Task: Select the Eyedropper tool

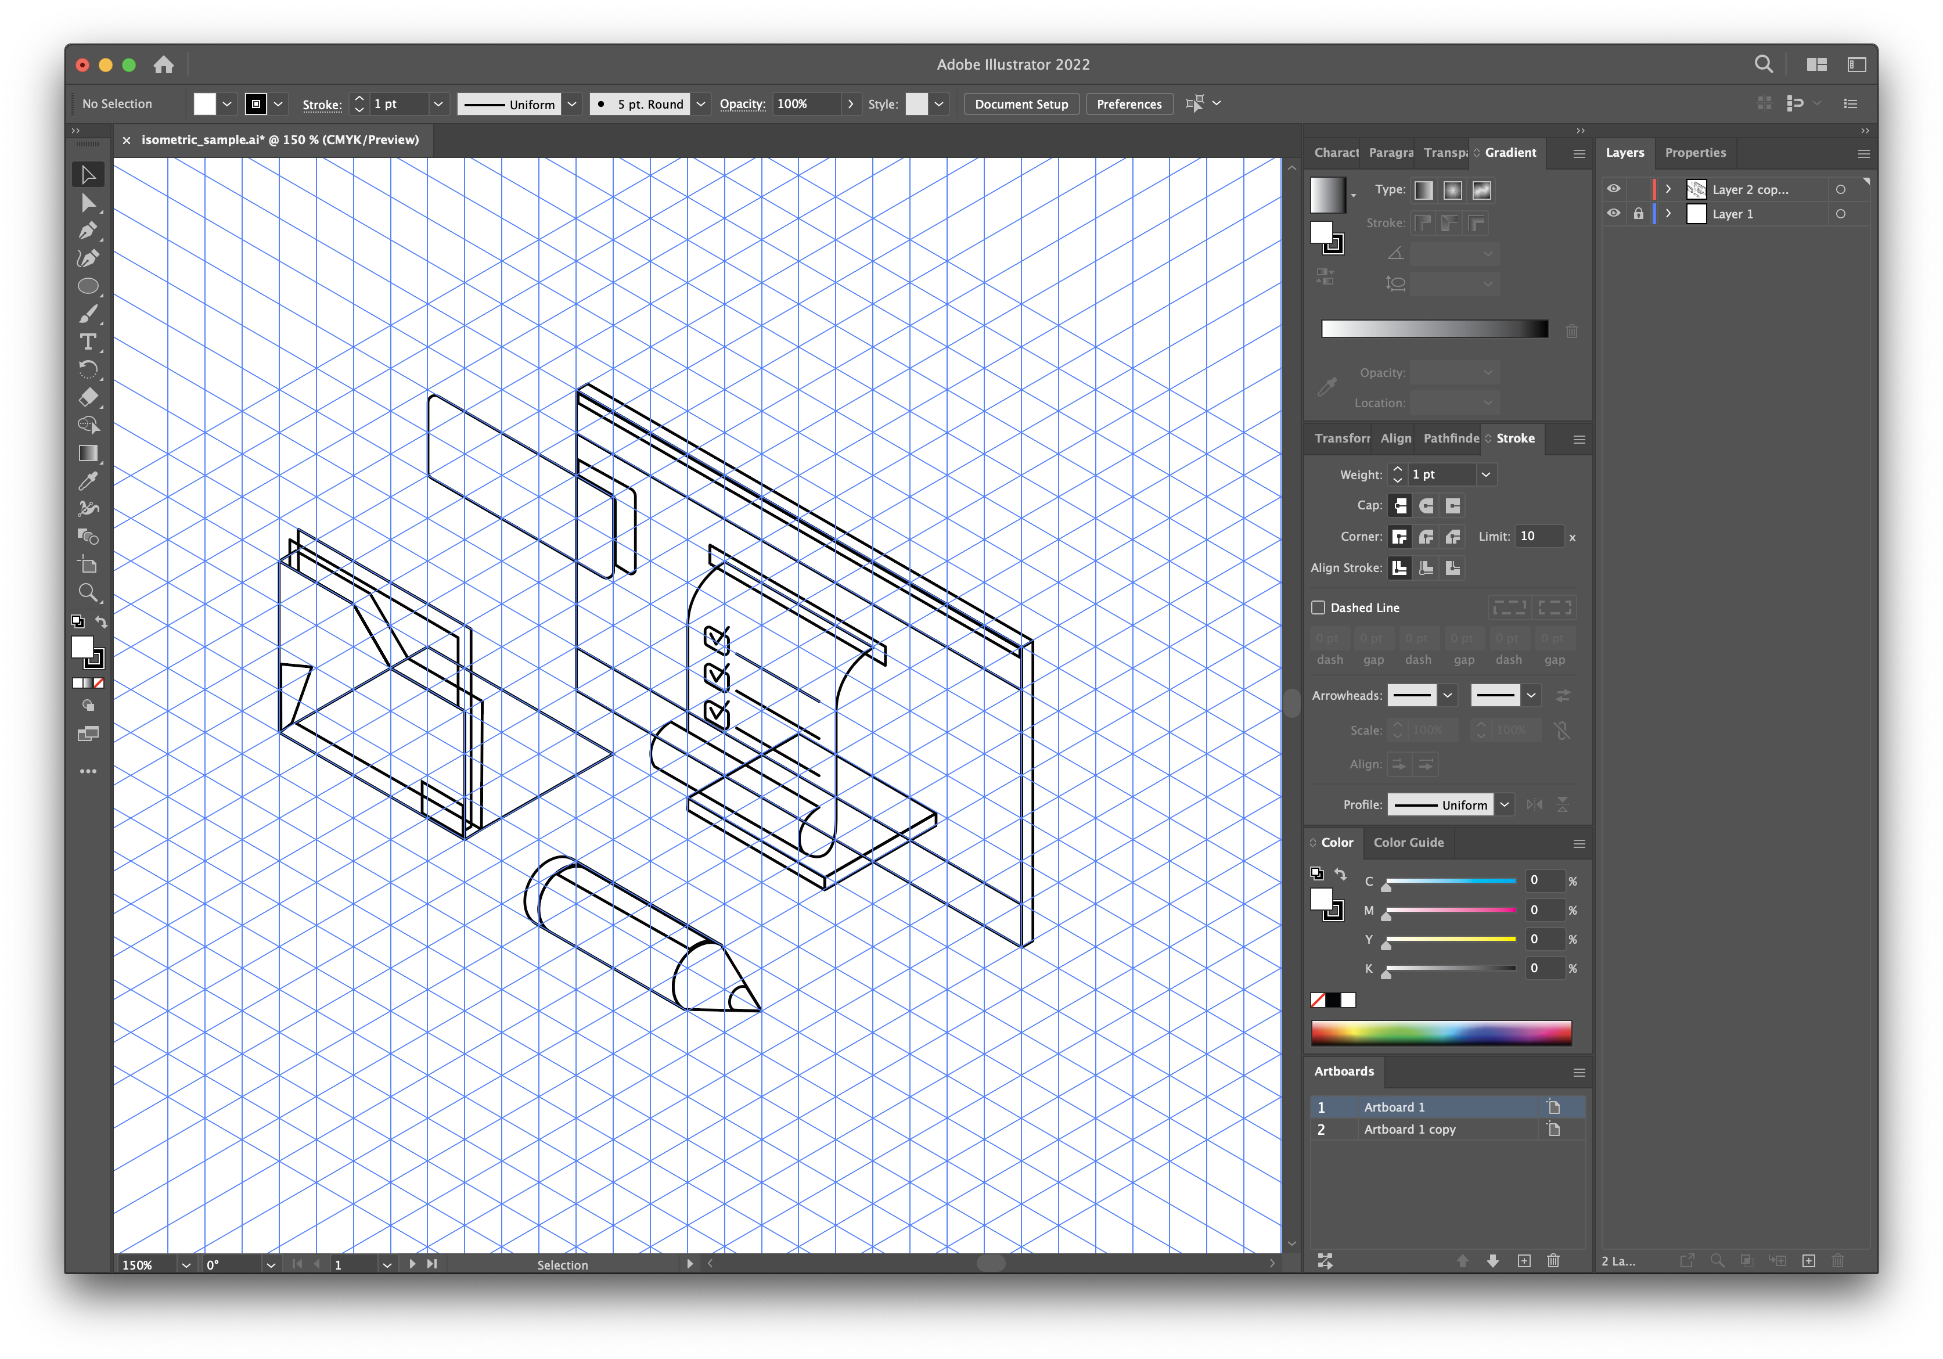Action: [88, 481]
